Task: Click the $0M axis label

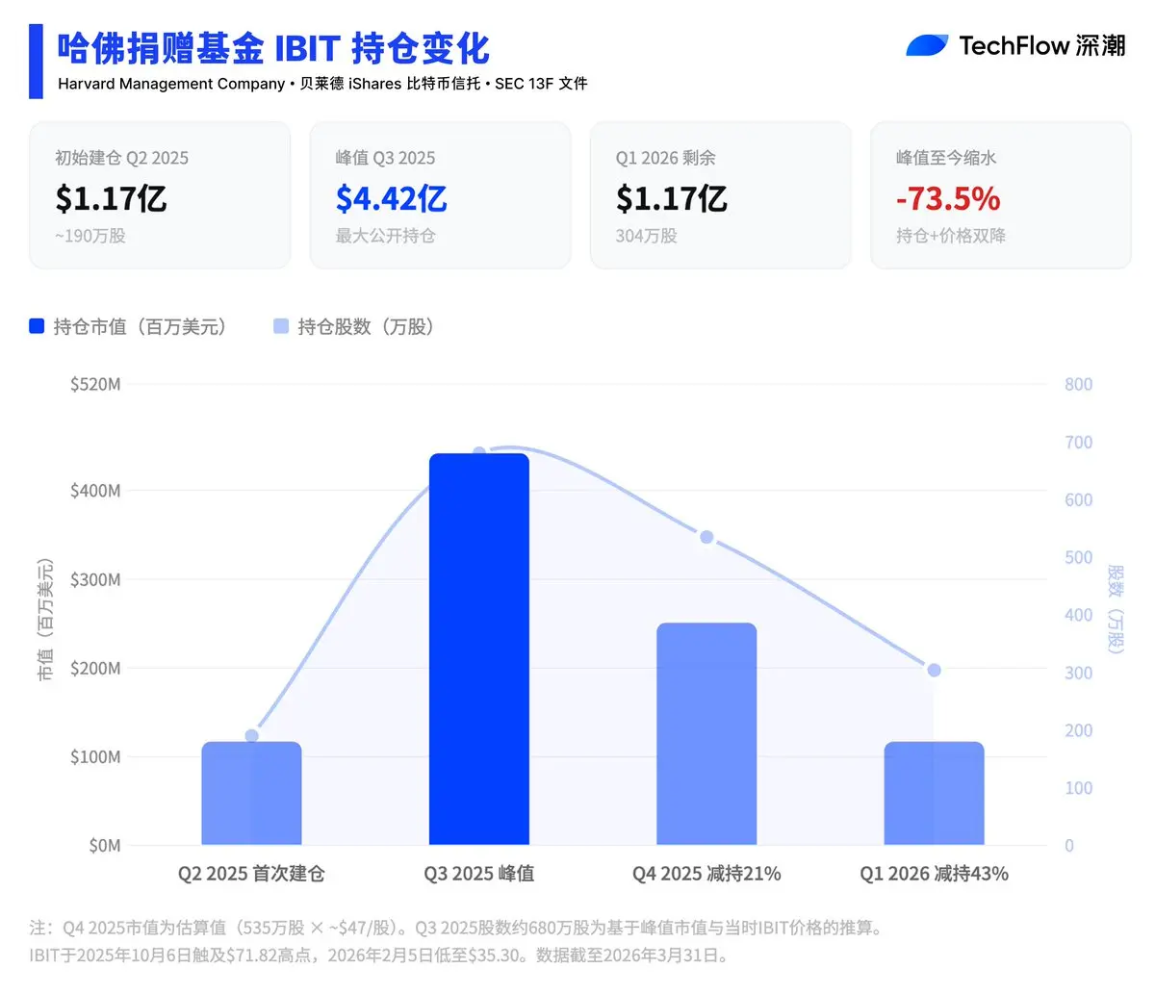Action: click(105, 846)
